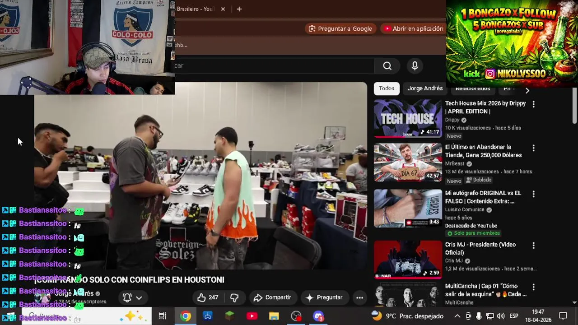
Task: Click the YouTube search magnifier button
Action: point(387,66)
